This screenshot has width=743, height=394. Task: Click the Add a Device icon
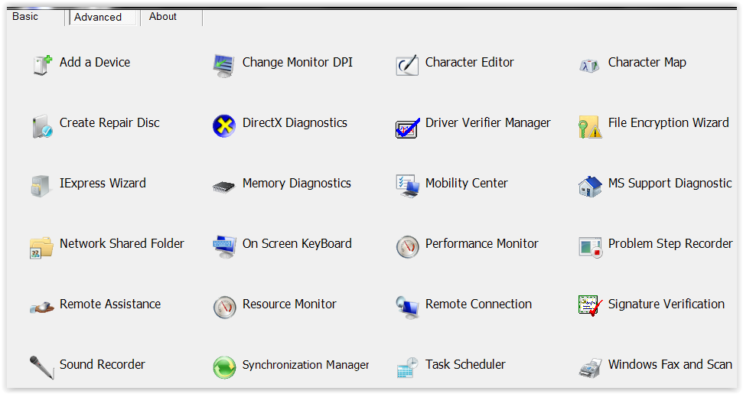click(x=41, y=65)
